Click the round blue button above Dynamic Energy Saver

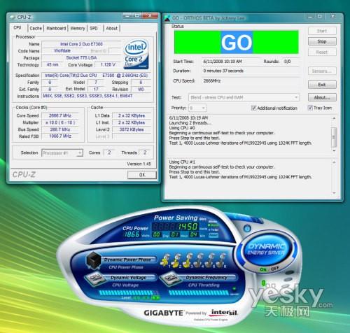coord(247,228)
